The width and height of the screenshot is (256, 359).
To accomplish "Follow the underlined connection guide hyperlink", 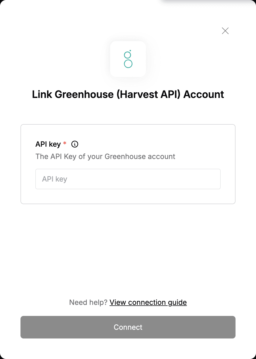I will tap(148, 302).
